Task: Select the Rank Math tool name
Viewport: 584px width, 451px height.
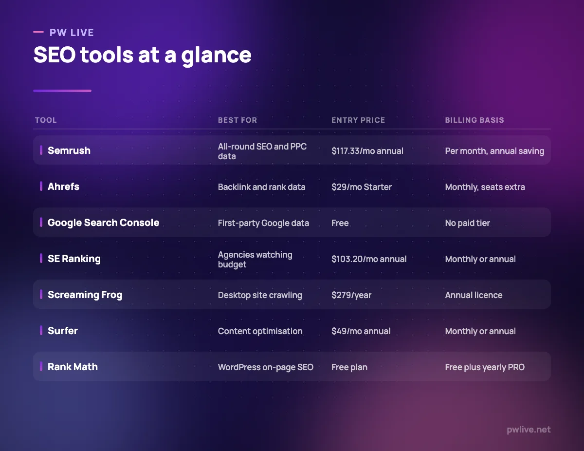Action: coord(73,367)
